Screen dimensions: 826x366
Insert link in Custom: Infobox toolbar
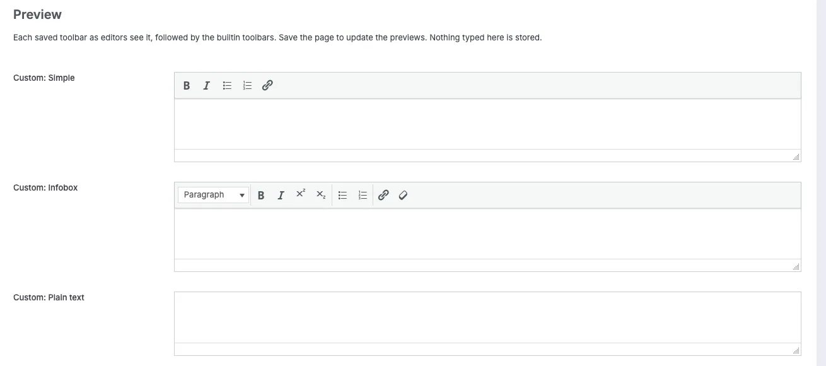[x=383, y=196]
